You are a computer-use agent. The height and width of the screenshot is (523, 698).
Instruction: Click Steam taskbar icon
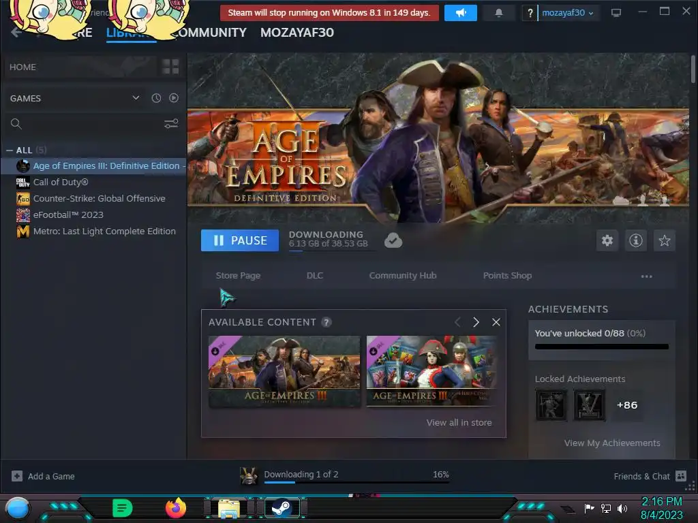[x=282, y=508]
